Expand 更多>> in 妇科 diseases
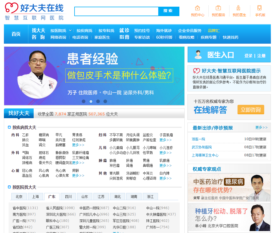The width and height of the screenshot is (277, 233). 165,140
